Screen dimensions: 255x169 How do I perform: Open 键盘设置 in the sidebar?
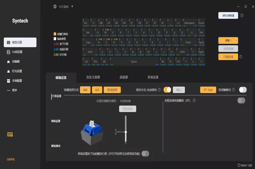[20, 42]
